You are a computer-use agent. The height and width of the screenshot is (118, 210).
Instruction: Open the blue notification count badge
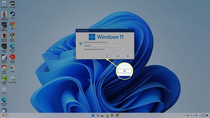tap(207, 115)
